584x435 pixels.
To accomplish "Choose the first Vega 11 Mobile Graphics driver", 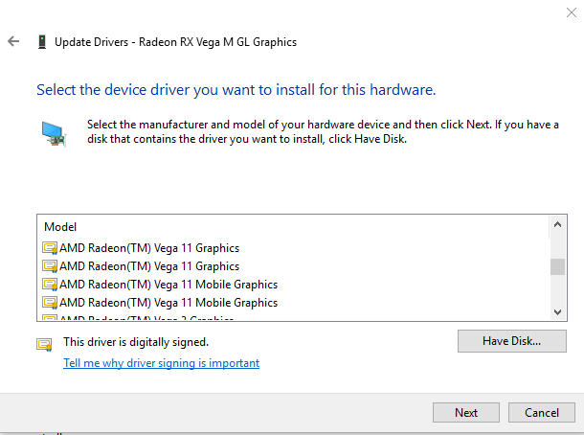I will [168, 285].
